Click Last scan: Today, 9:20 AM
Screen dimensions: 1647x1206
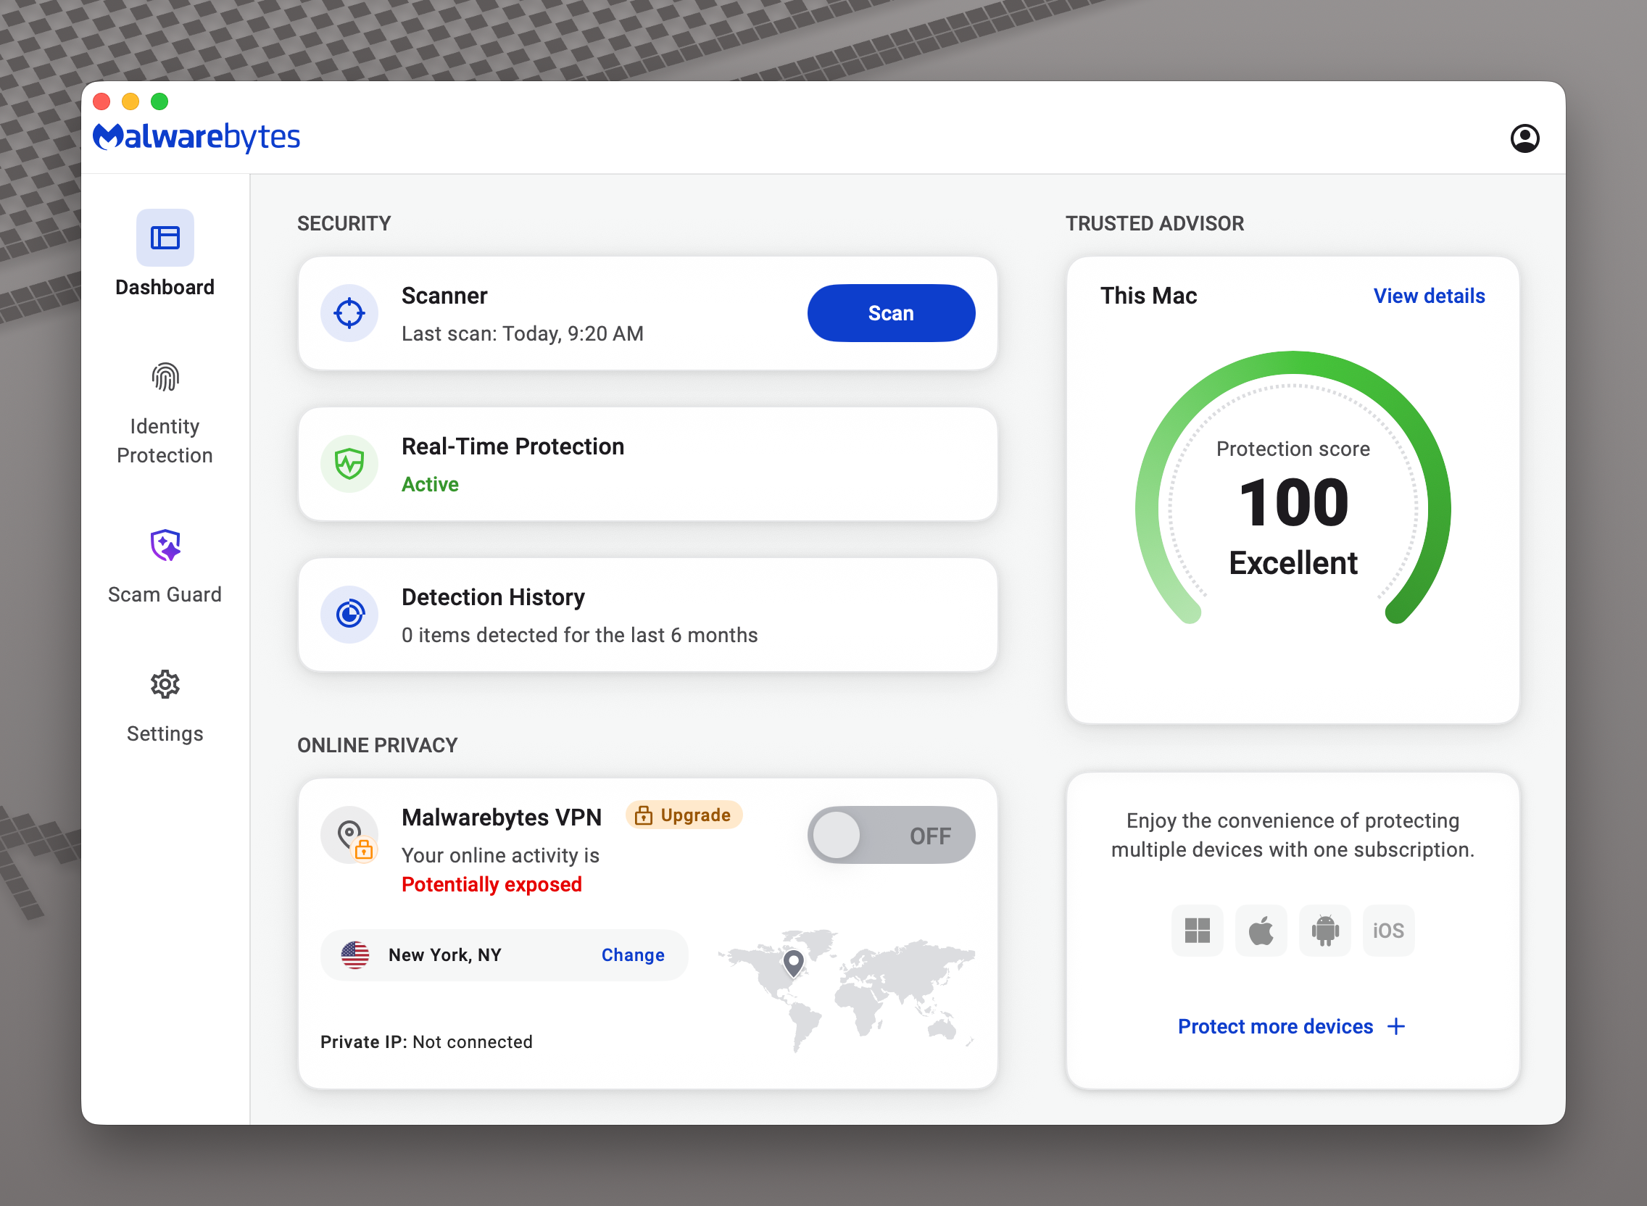[522, 333]
